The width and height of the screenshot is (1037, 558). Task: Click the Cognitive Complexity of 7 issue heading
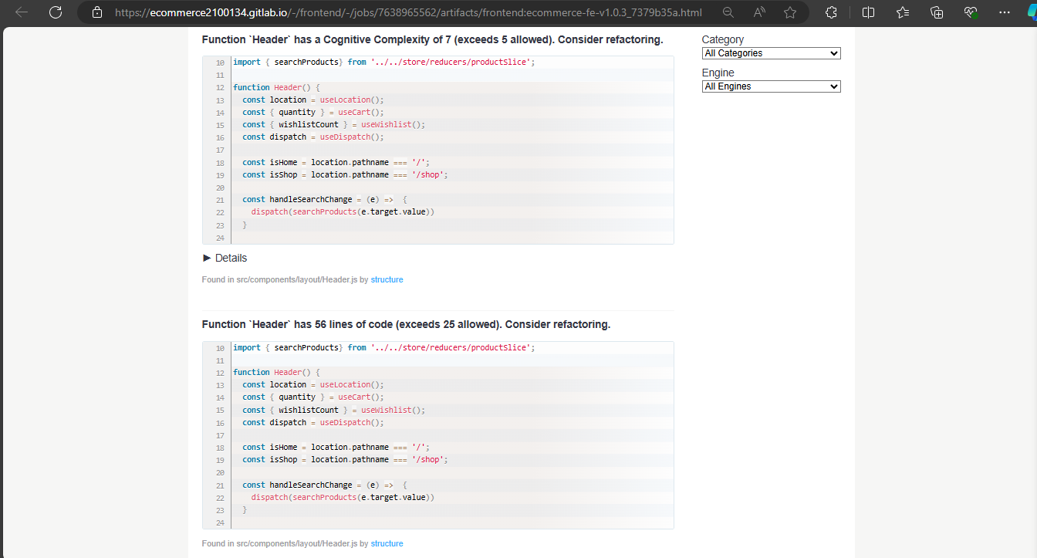tap(432, 39)
